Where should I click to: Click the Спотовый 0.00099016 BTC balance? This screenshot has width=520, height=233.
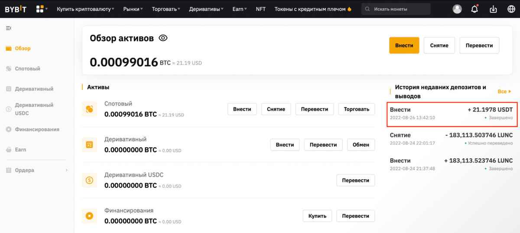click(x=130, y=115)
